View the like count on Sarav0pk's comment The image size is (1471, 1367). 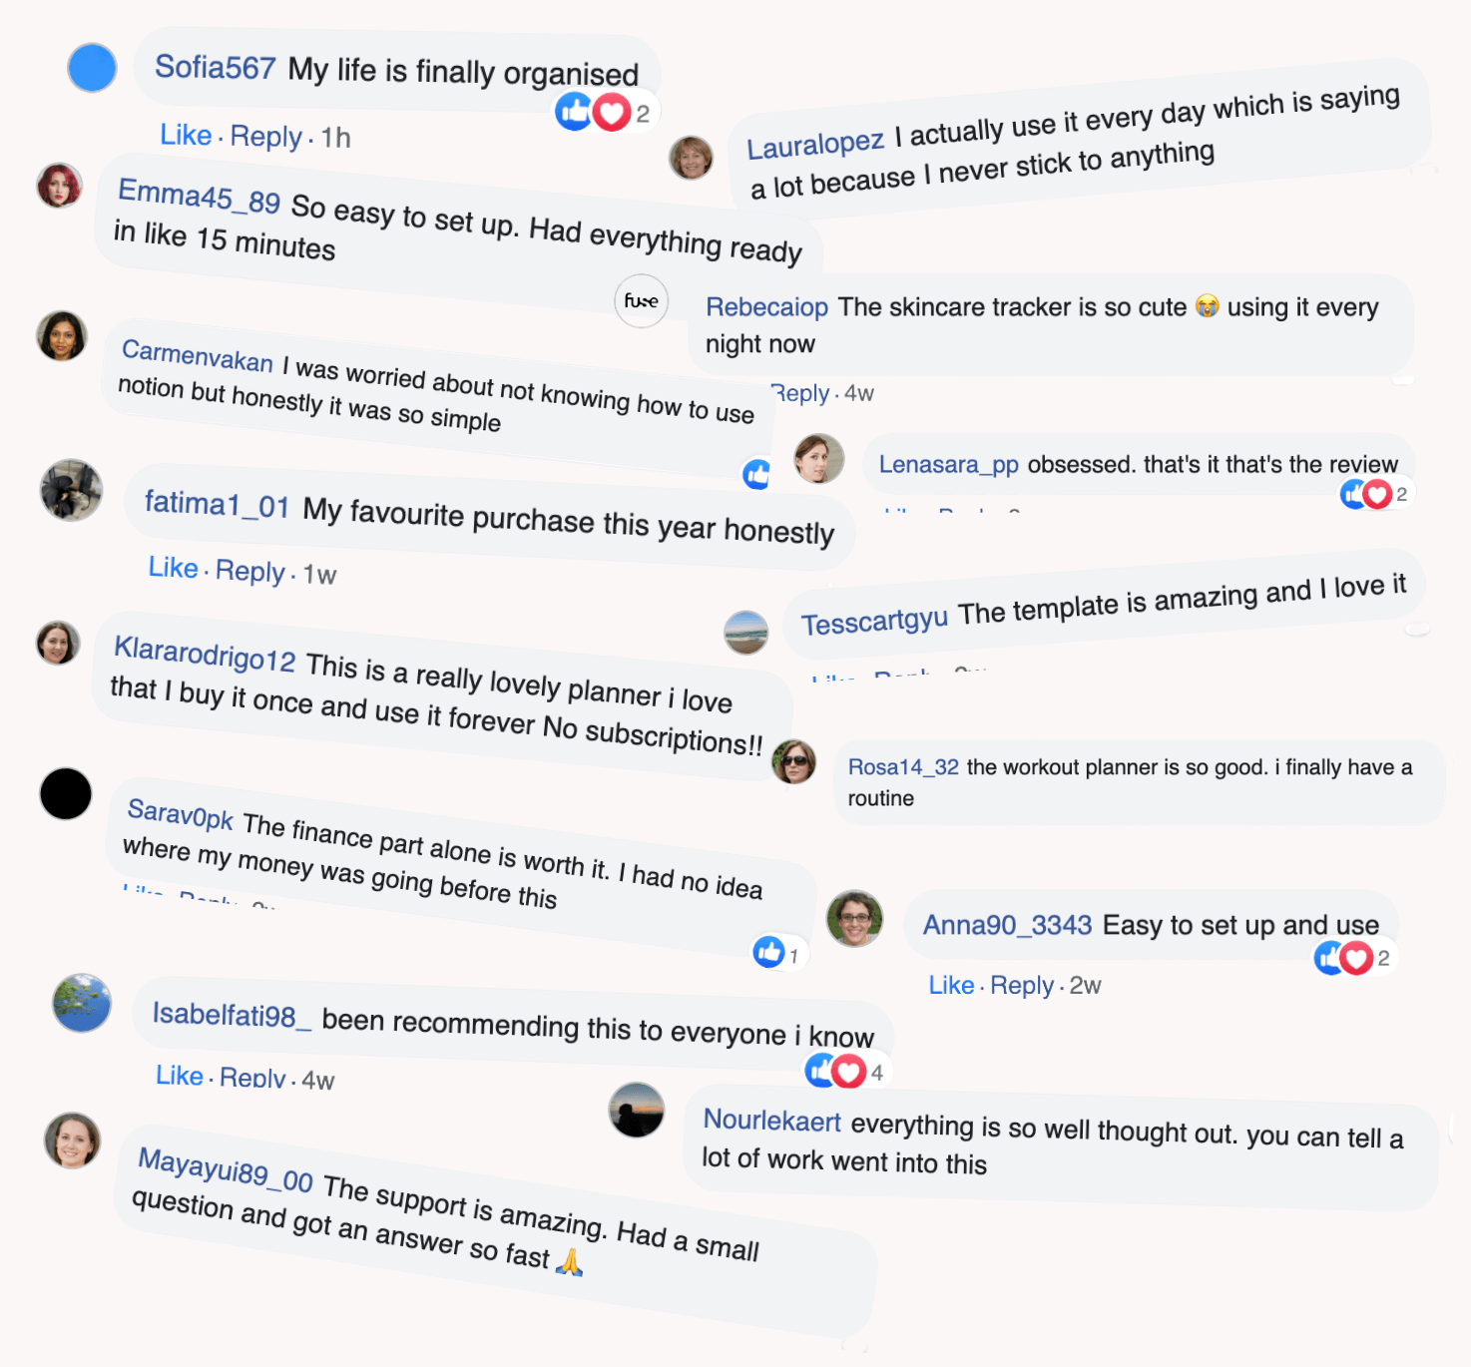(777, 953)
